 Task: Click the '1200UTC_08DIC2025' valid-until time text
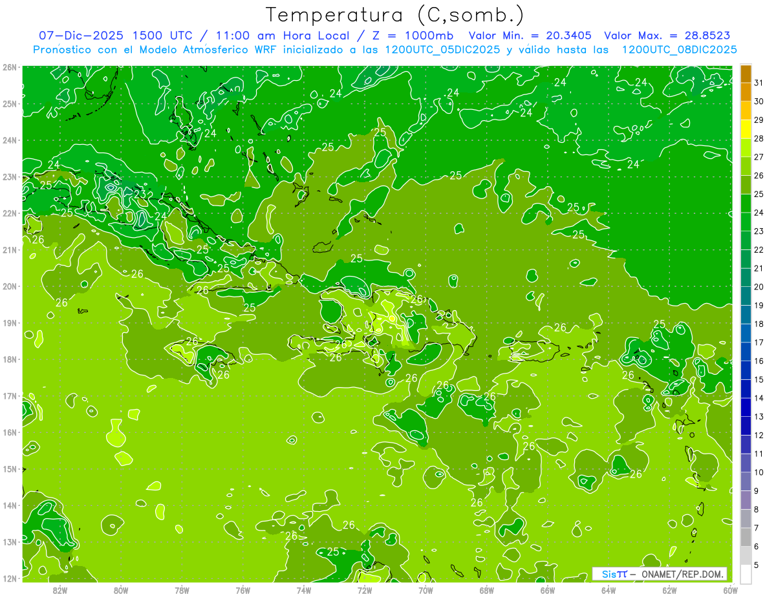click(679, 50)
